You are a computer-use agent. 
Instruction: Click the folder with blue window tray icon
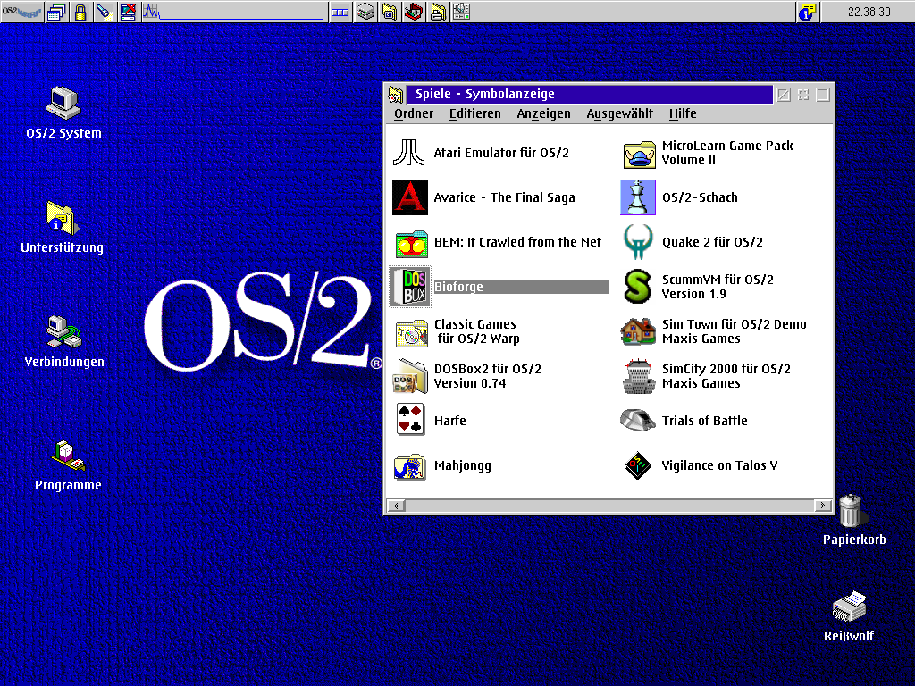[390, 12]
